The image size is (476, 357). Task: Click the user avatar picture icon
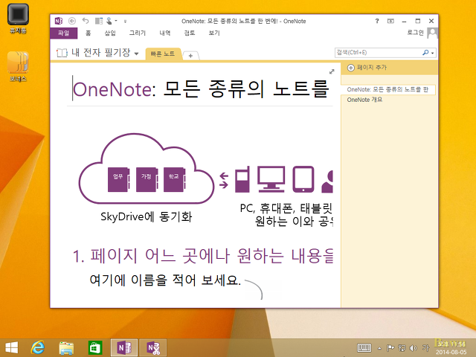pyautogui.click(x=432, y=33)
